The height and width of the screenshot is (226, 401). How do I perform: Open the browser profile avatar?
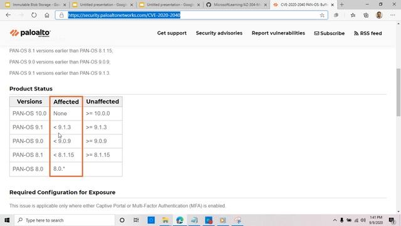[379, 15]
